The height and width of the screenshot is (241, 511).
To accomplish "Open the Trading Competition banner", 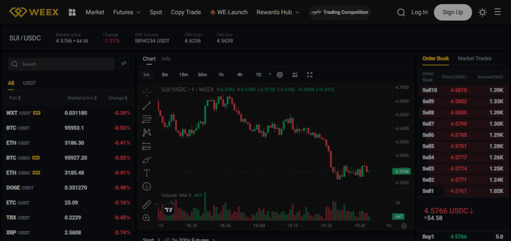I will (x=340, y=12).
